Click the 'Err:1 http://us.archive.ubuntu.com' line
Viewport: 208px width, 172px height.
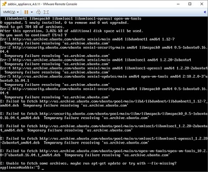87,39
